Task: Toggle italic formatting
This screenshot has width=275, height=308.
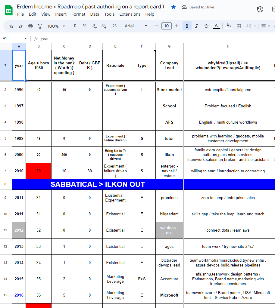Action: coord(196,26)
